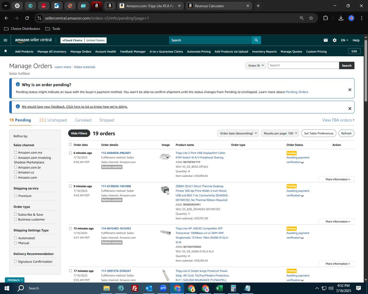Check the Amazon.com sales channel filter
The image size is (368, 294).
pyautogui.click(x=16, y=177)
